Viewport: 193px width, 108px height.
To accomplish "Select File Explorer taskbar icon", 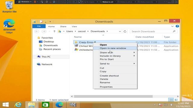I will click(x=31, y=105).
